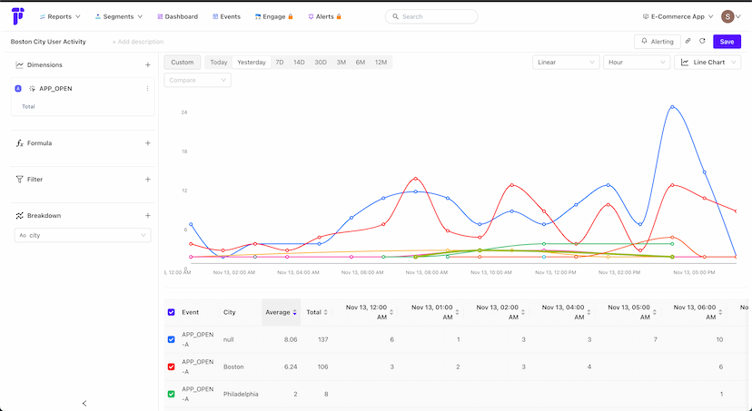Select the 12M date range
752x411 pixels.
pos(381,63)
